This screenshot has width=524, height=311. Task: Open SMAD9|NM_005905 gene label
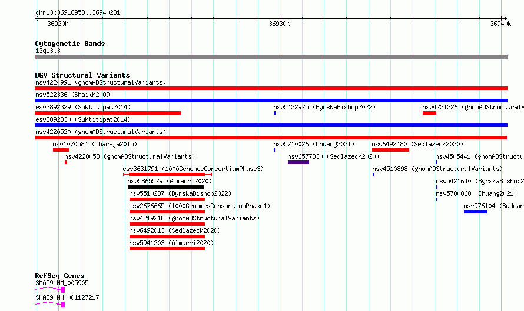[x=62, y=283]
